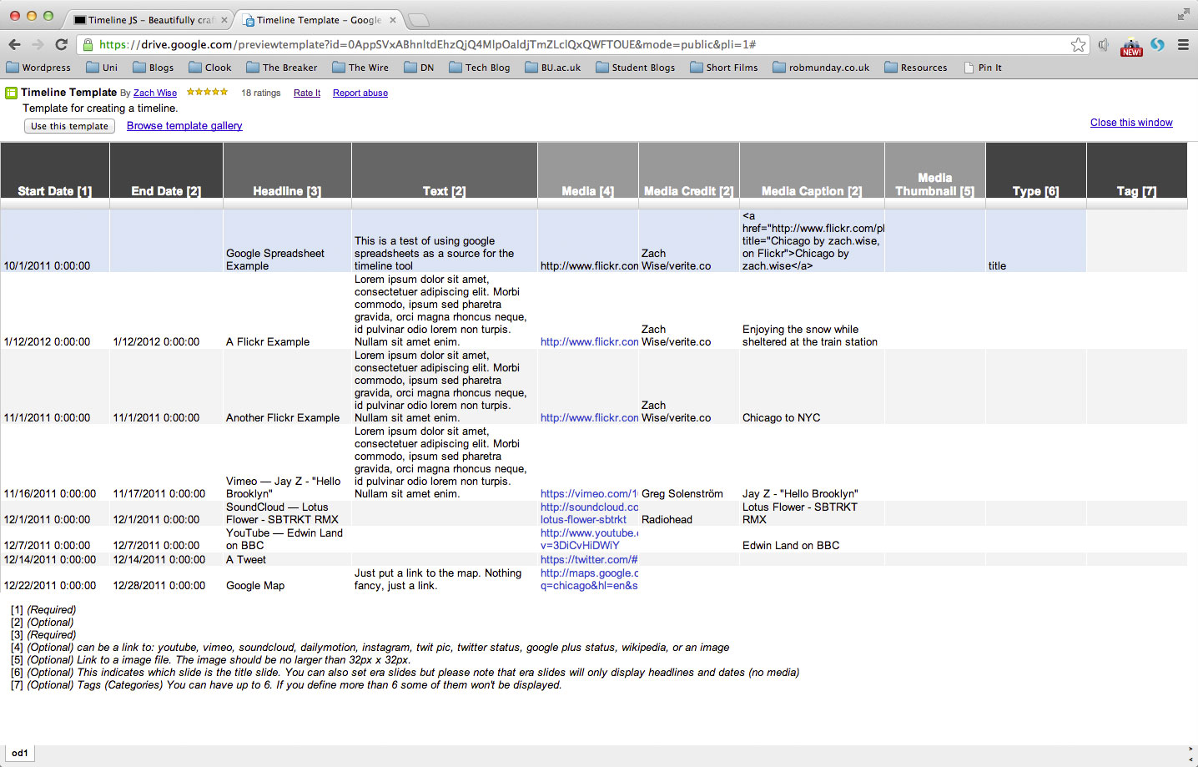Open the Clook bookmarks folder
This screenshot has height=767, width=1198.
pyautogui.click(x=210, y=68)
